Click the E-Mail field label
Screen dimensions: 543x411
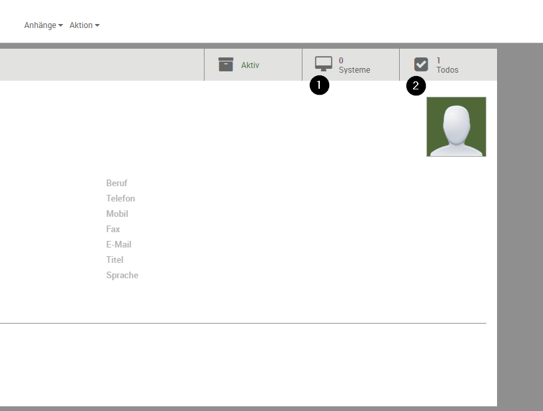(119, 245)
